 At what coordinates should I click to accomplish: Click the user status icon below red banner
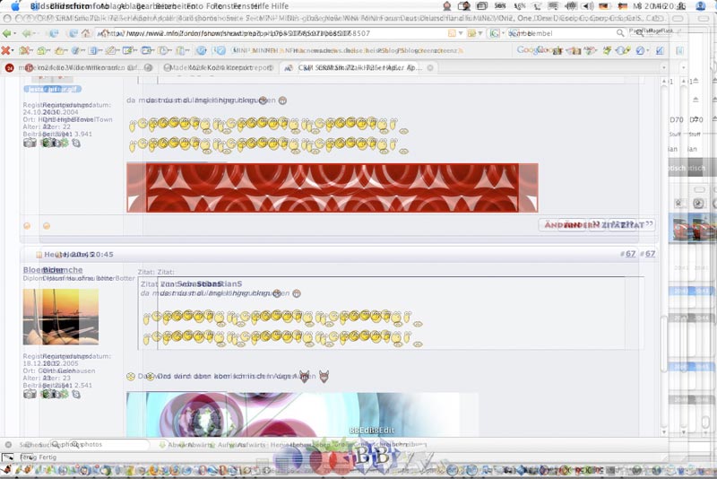point(28,225)
